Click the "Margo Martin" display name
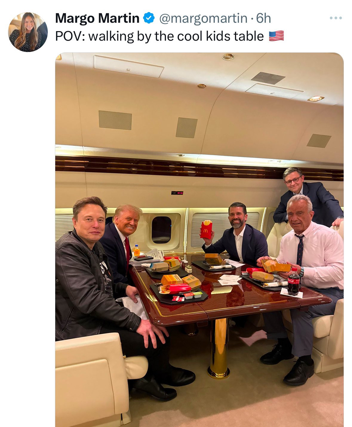Screen dimensions: 352x427 coord(97,18)
